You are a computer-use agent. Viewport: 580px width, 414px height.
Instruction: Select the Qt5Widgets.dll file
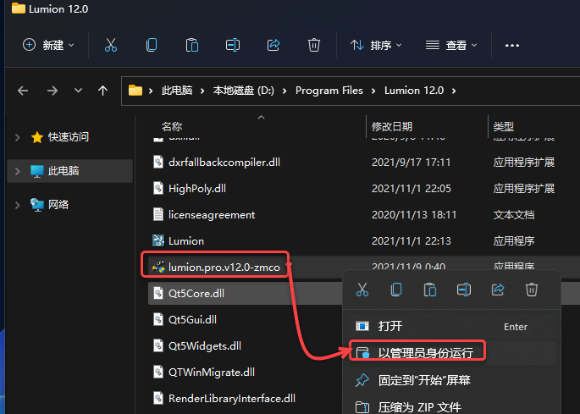click(205, 346)
